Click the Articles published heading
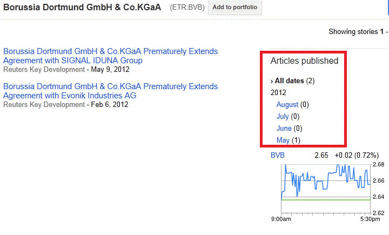The height and width of the screenshot is (235, 389). click(304, 61)
